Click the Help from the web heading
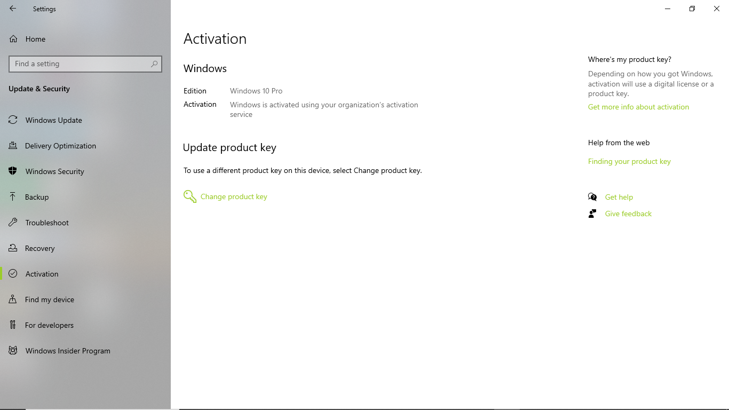The height and width of the screenshot is (410, 729). coord(619,143)
